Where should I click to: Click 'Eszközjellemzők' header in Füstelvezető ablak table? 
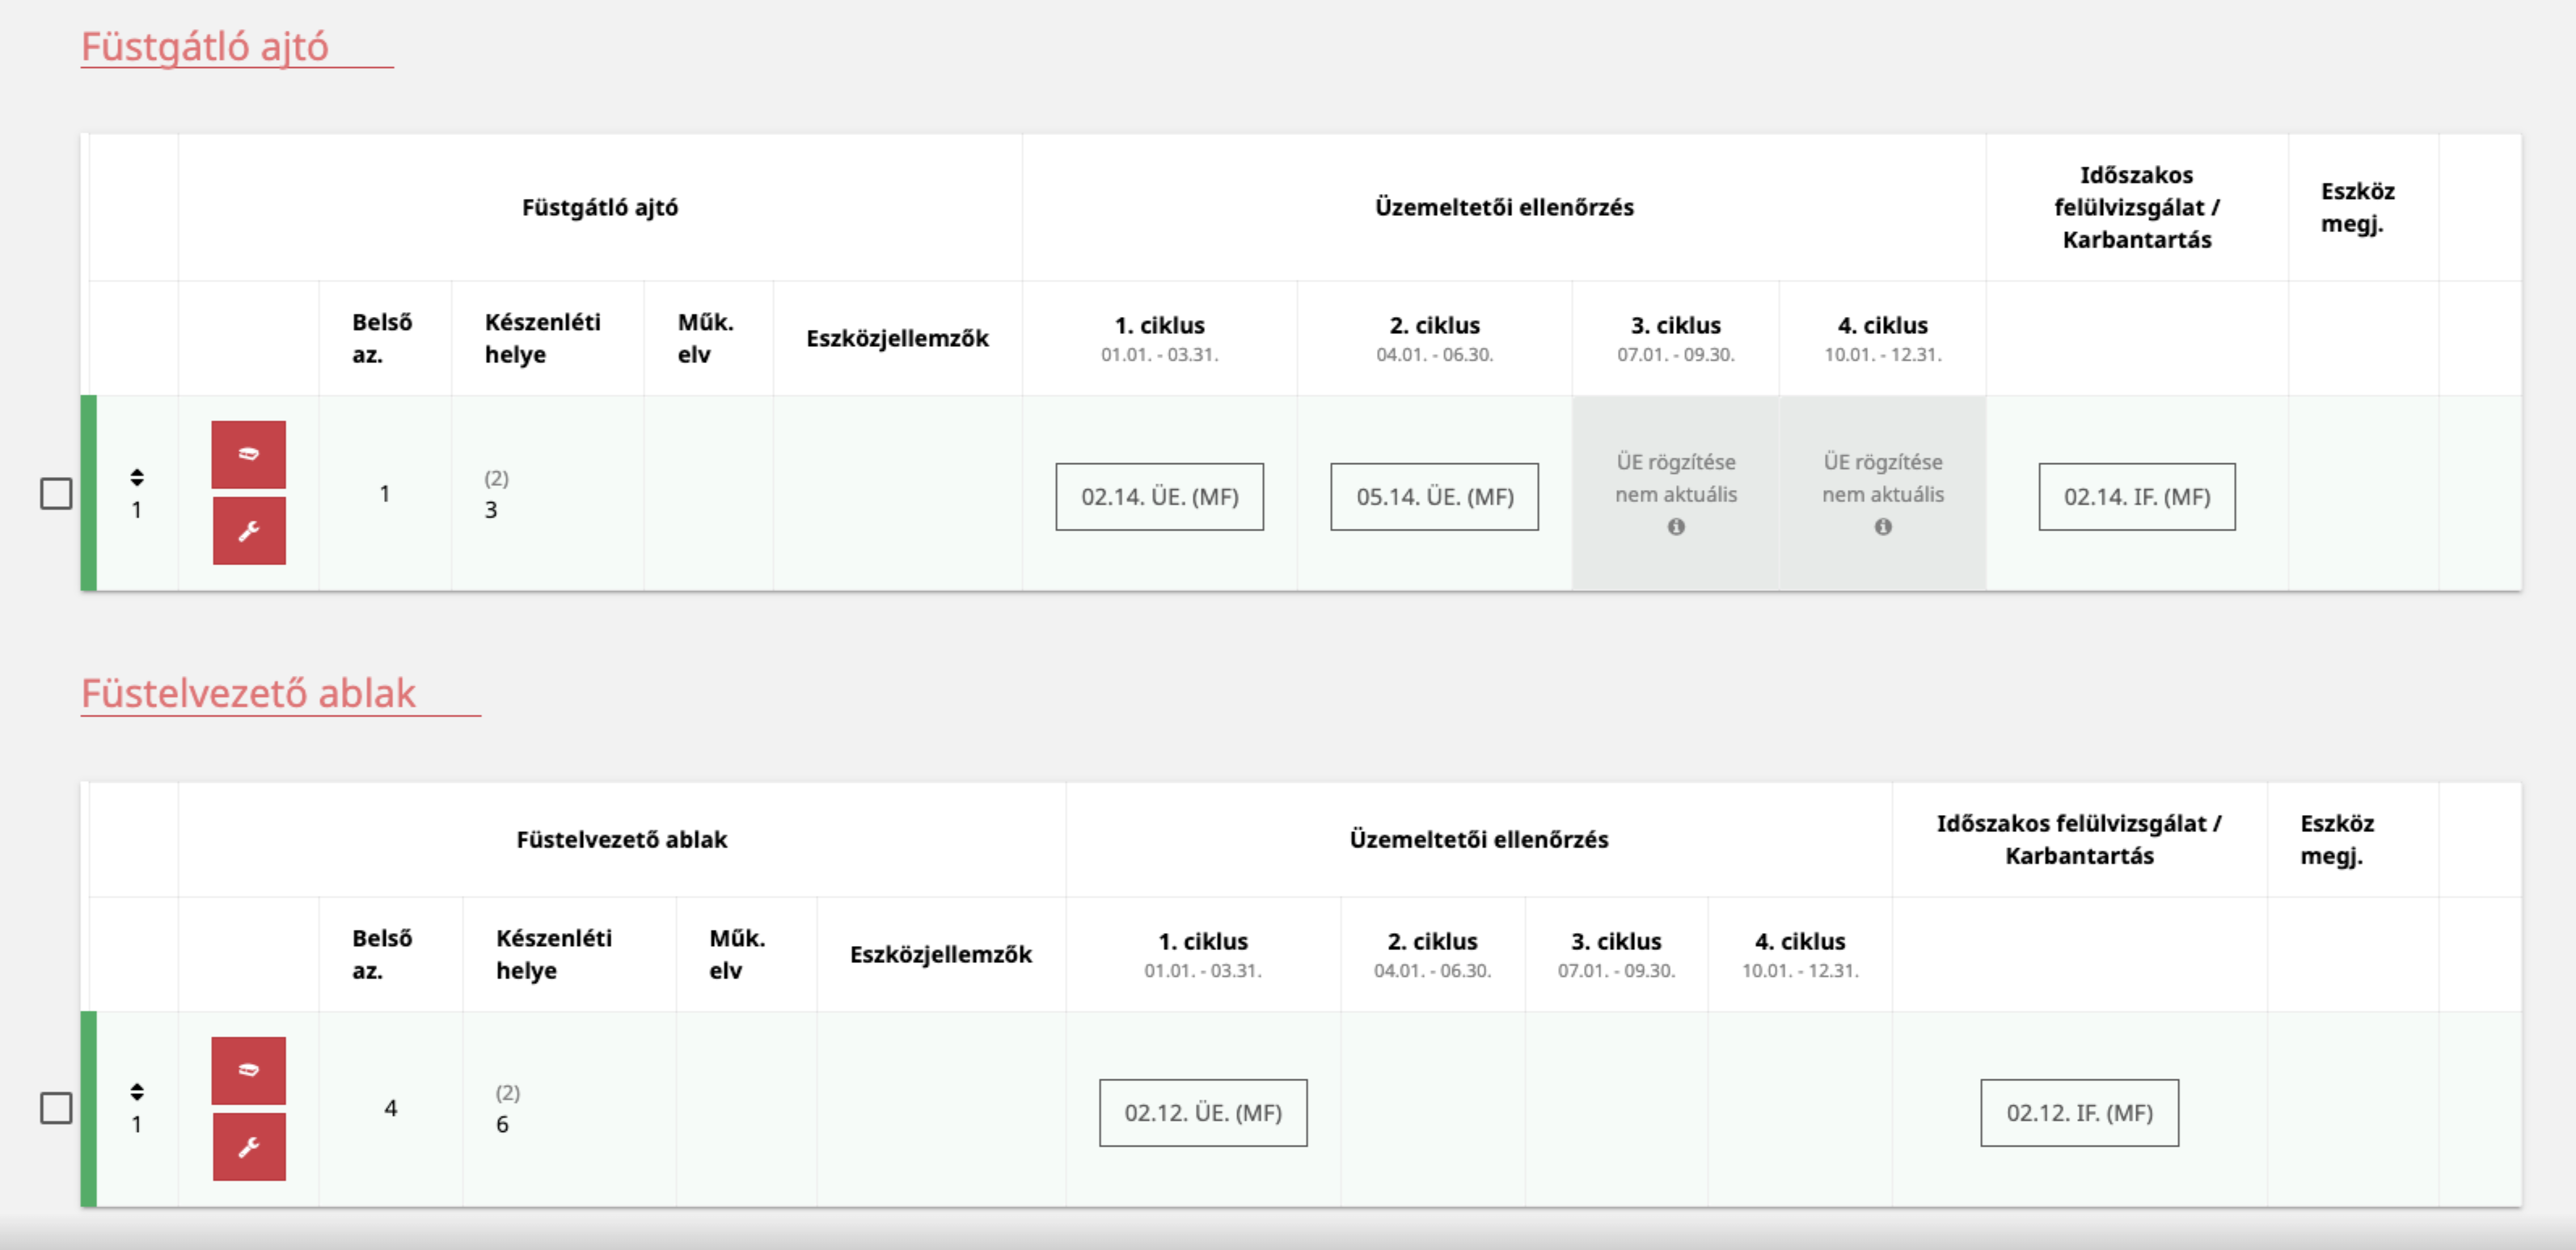941,954
